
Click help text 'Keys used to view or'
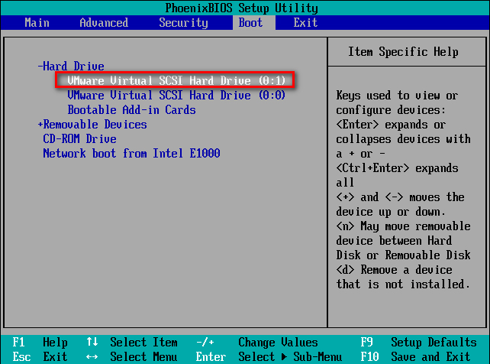397,95
